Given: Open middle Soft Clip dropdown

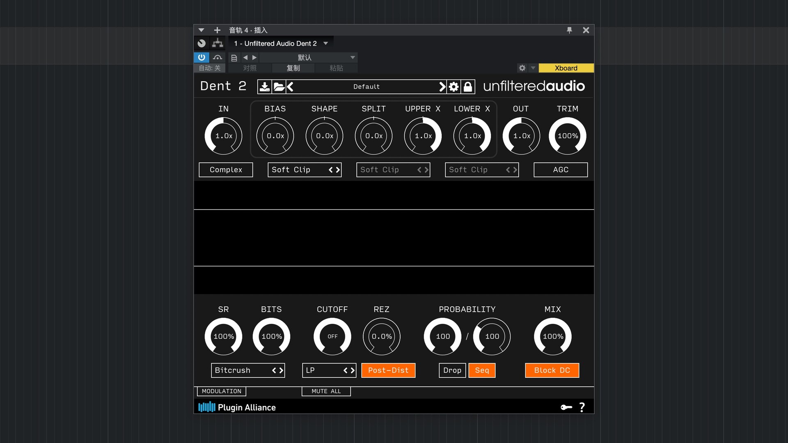Looking at the screenshot, I should [393, 170].
